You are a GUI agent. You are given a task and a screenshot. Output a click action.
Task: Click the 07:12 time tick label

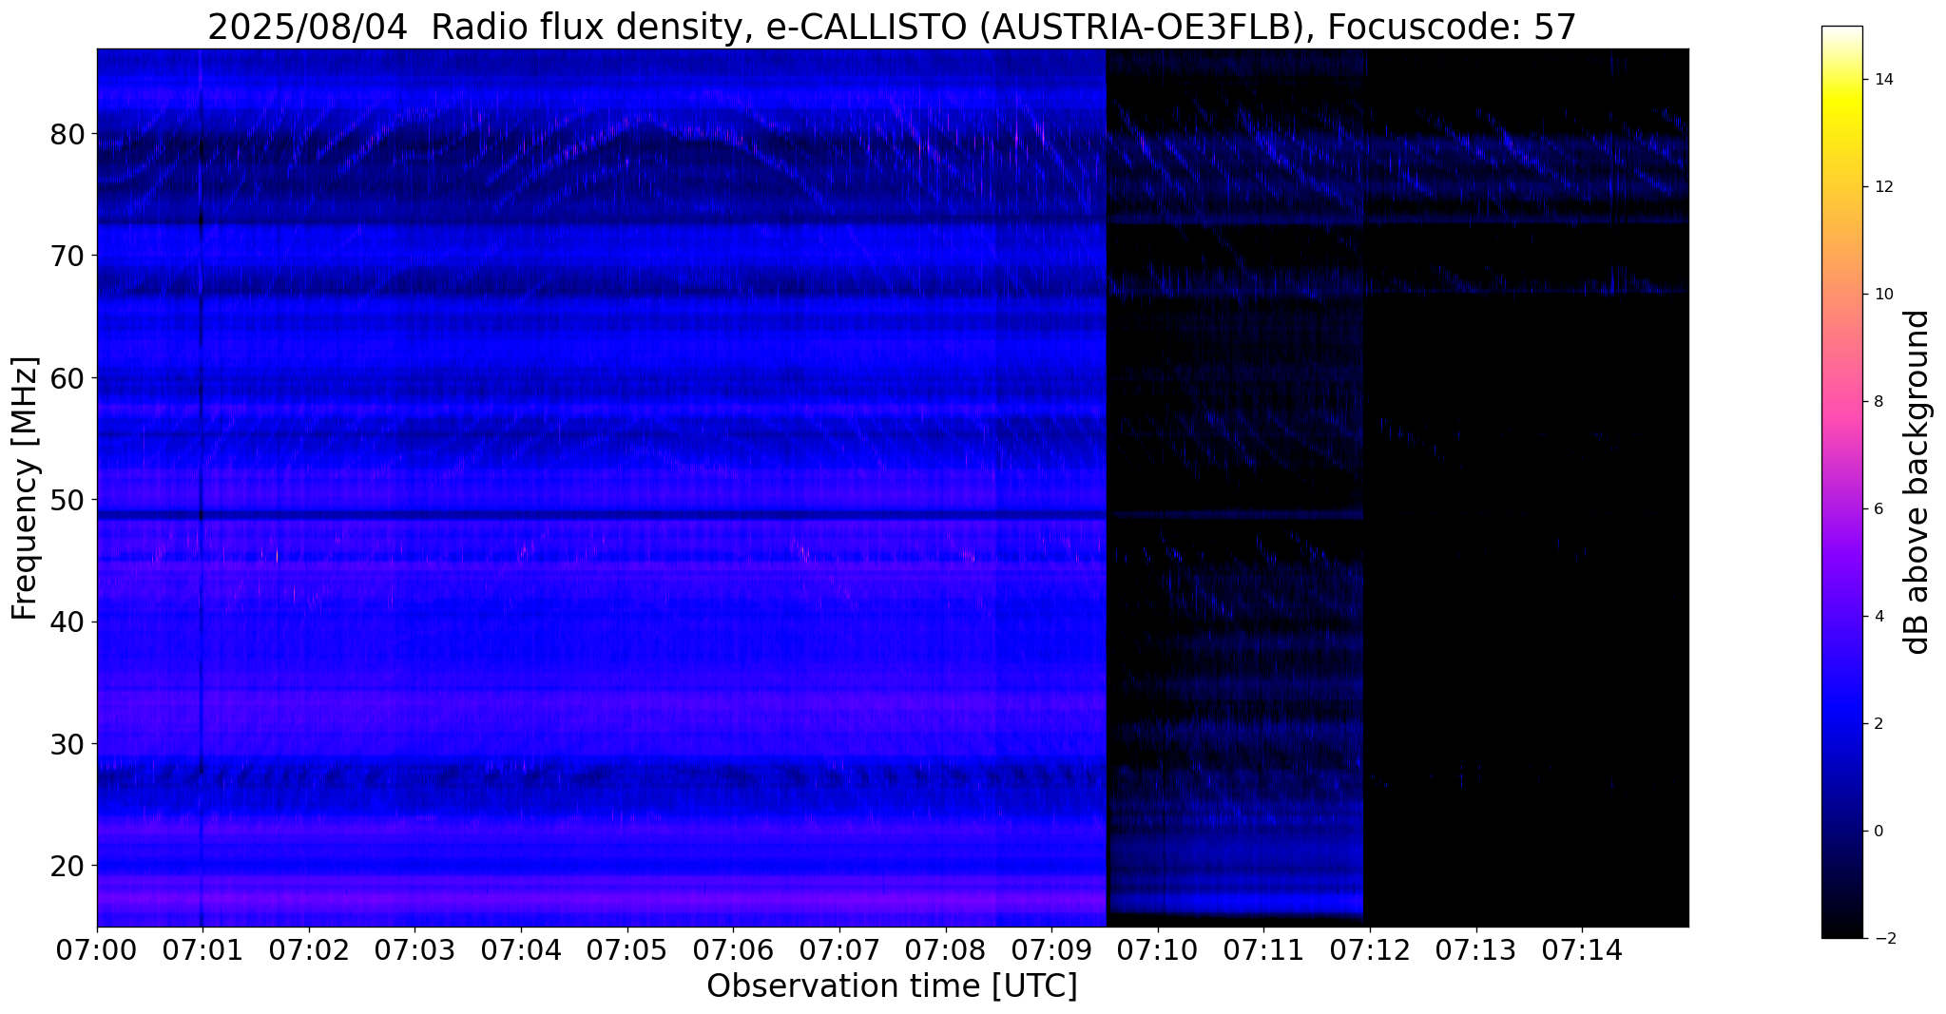pos(1370,949)
